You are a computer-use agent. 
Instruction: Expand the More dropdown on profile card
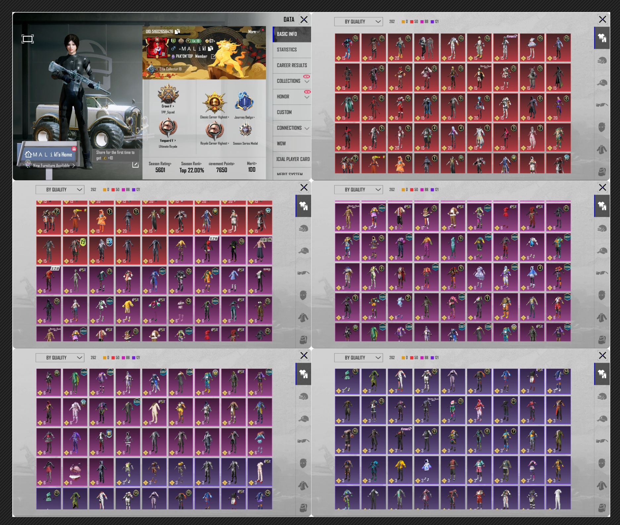click(x=254, y=31)
